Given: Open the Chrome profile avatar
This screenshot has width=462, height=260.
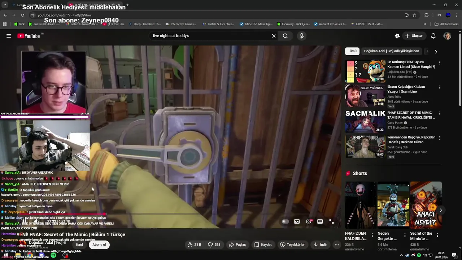Looking at the screenshot, I should click(x=448, y=15).
